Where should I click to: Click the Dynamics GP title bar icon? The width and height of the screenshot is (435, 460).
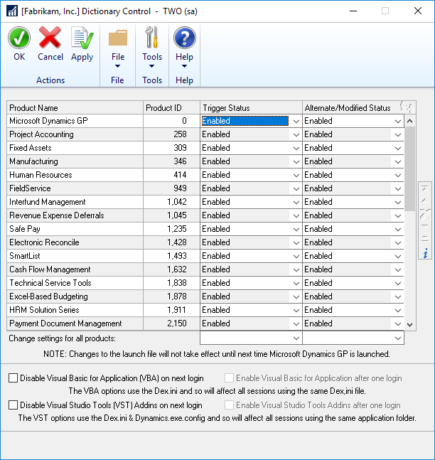[12, 11]
